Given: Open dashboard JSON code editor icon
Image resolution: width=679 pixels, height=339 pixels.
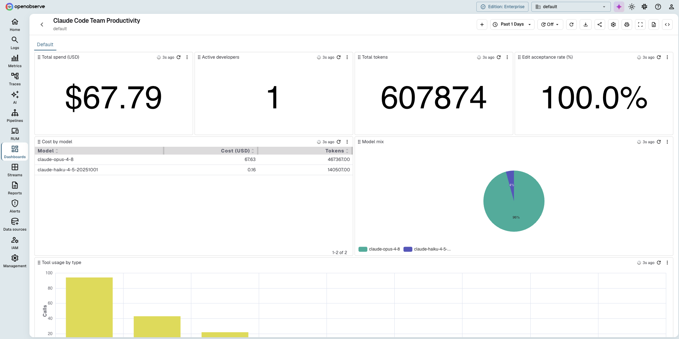Looking at the screenshot, I should tap(667, 25).
